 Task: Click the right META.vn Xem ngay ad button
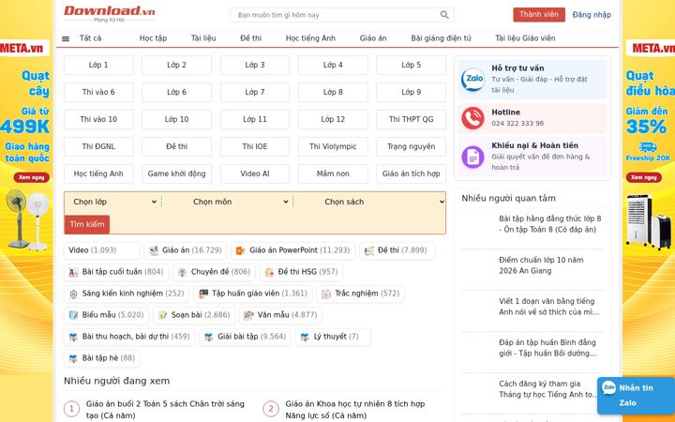point(643,177)
